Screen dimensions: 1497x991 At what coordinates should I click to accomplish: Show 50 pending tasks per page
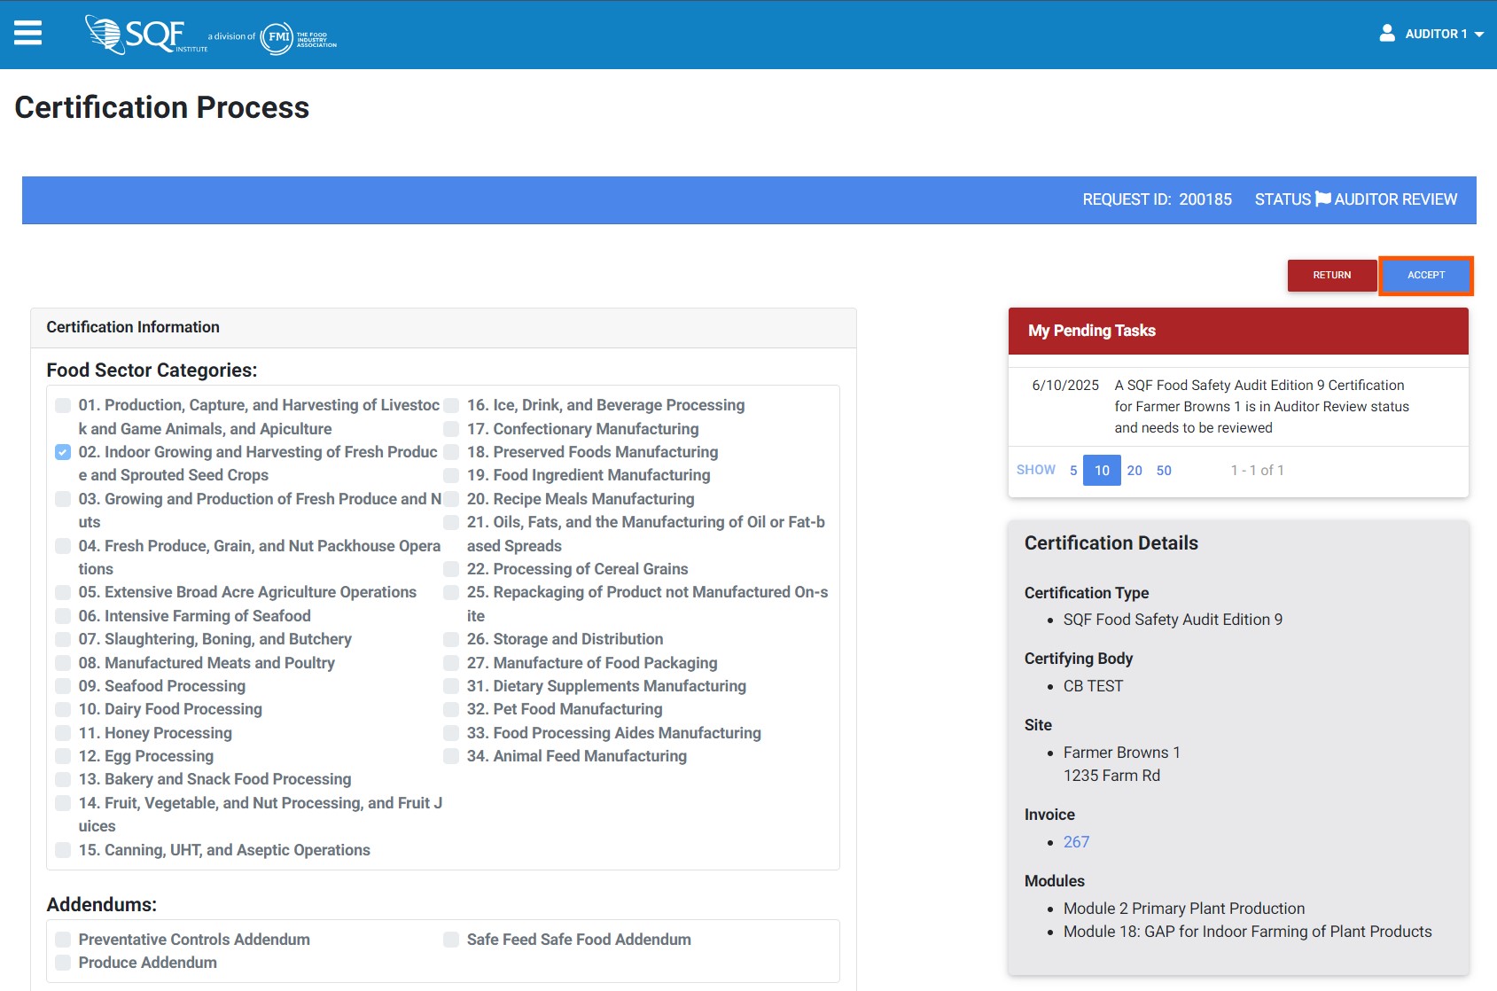pyautogui.click(x=1164, y=471)
